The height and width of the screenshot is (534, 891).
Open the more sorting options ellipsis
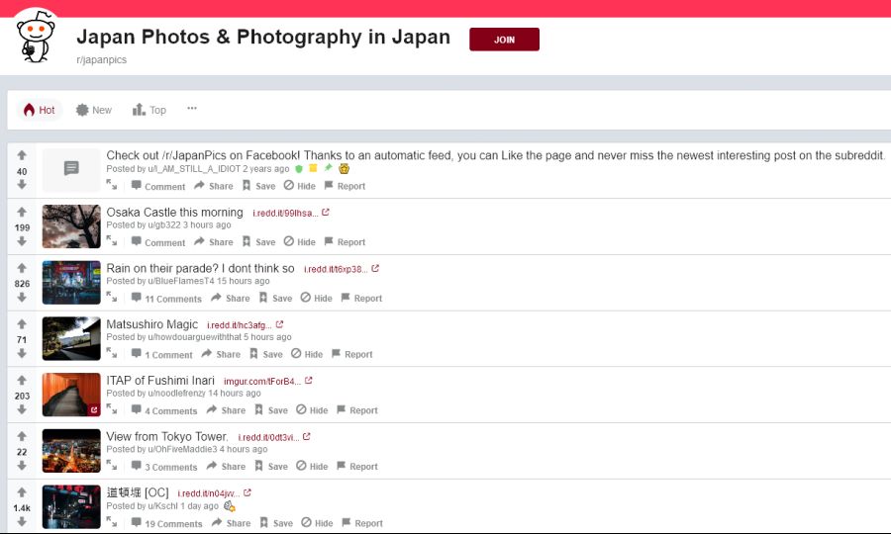click(192, 109)
